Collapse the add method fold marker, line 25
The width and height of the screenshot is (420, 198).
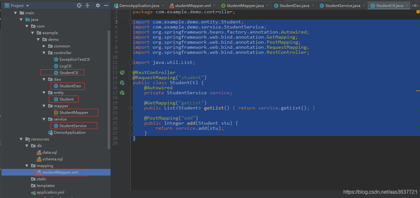[130, 123]
